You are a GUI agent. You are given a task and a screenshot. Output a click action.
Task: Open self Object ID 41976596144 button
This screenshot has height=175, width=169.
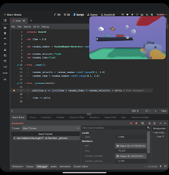click(131, 146)
